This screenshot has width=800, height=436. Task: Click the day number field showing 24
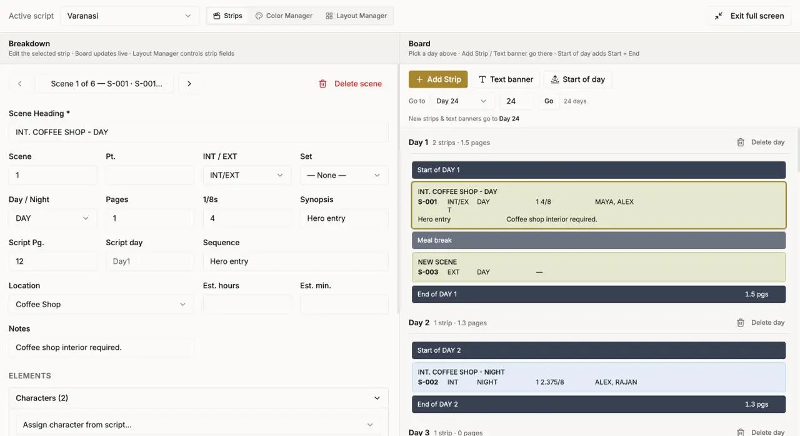click(516, 101)
